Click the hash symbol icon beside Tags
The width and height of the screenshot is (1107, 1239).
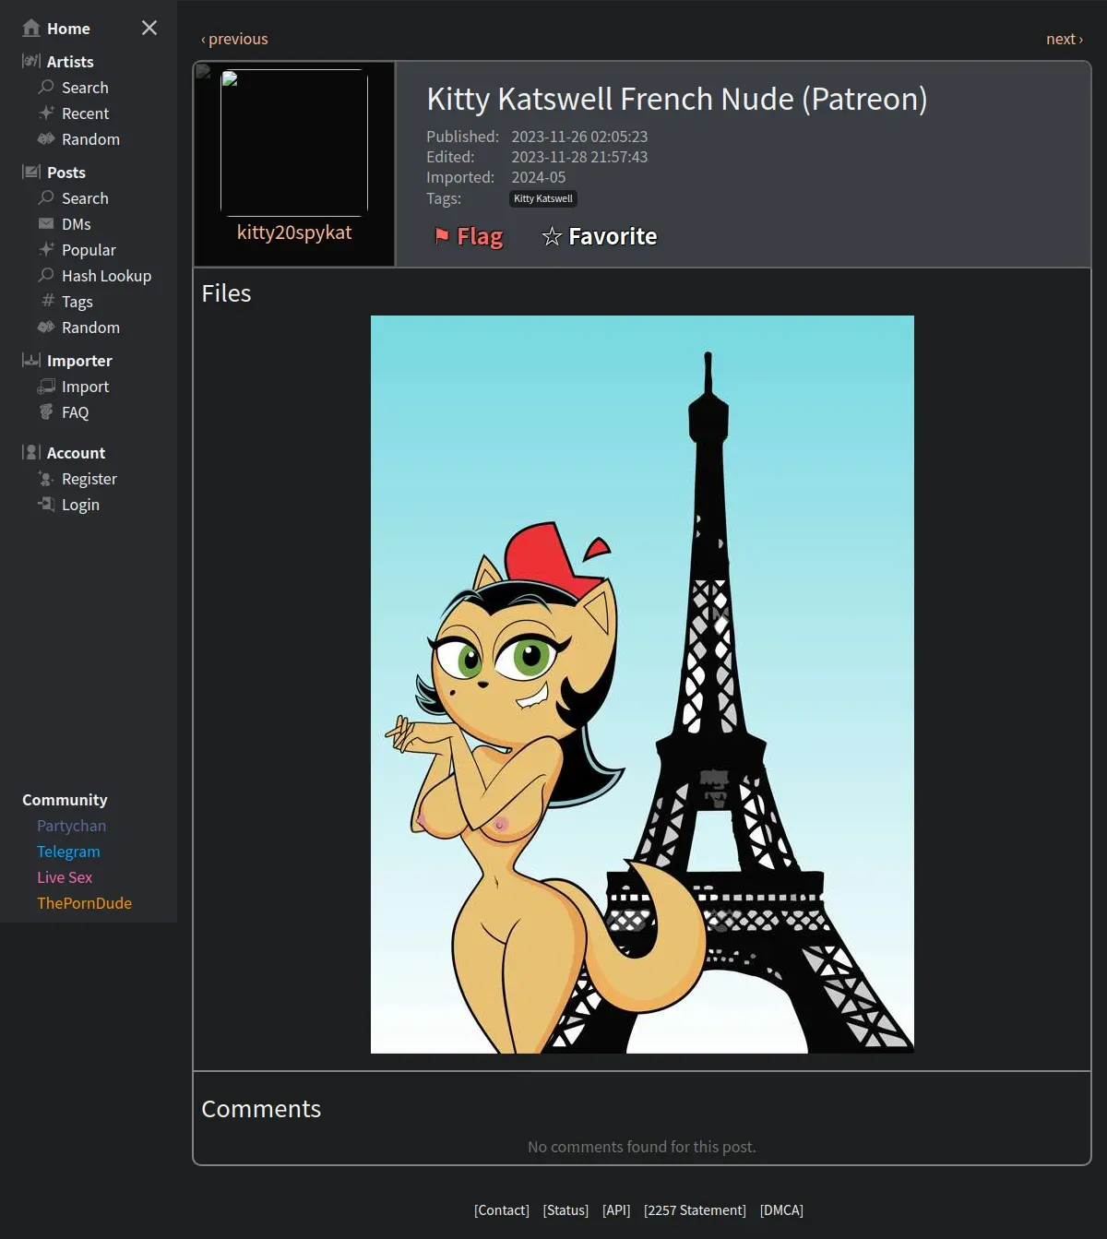pyautogui.click(x=48, y=301)
